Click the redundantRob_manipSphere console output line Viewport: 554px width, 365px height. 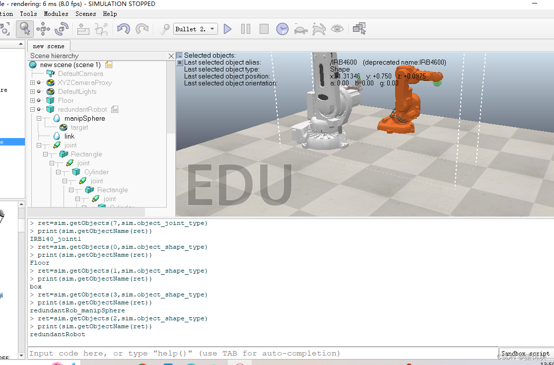(x=77, y=310)
